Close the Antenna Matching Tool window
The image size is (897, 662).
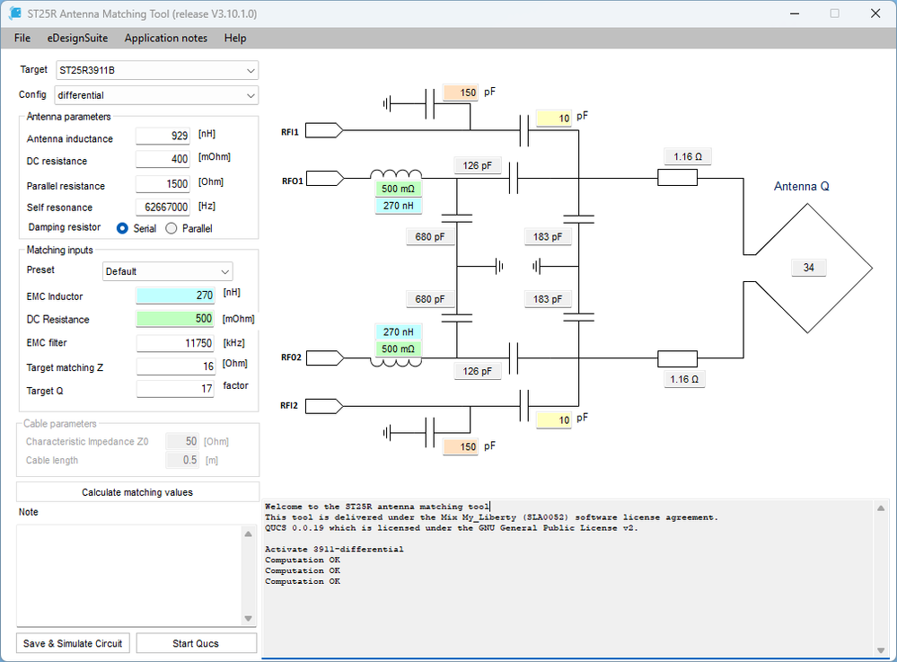pos(875,13)
